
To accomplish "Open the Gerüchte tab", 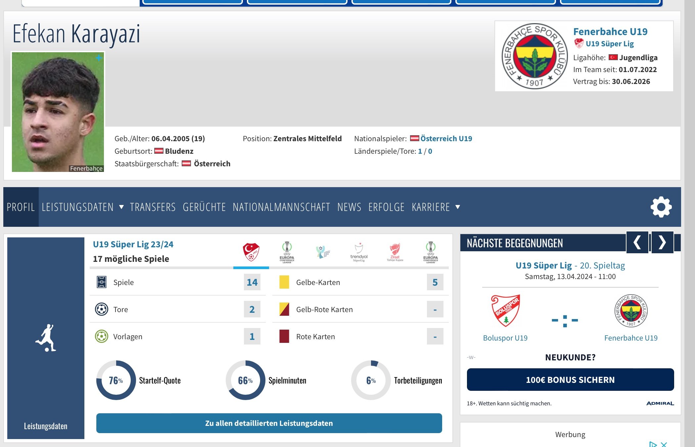I will [x=204, y=207].
